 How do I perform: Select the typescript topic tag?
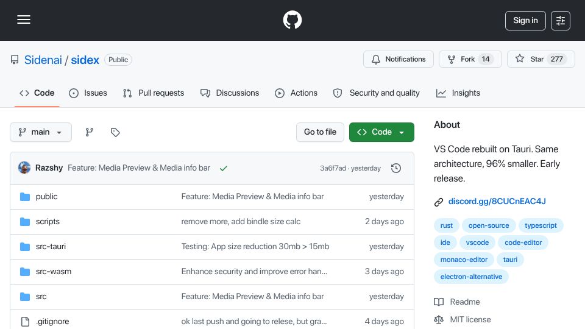[x=541, y=225]
